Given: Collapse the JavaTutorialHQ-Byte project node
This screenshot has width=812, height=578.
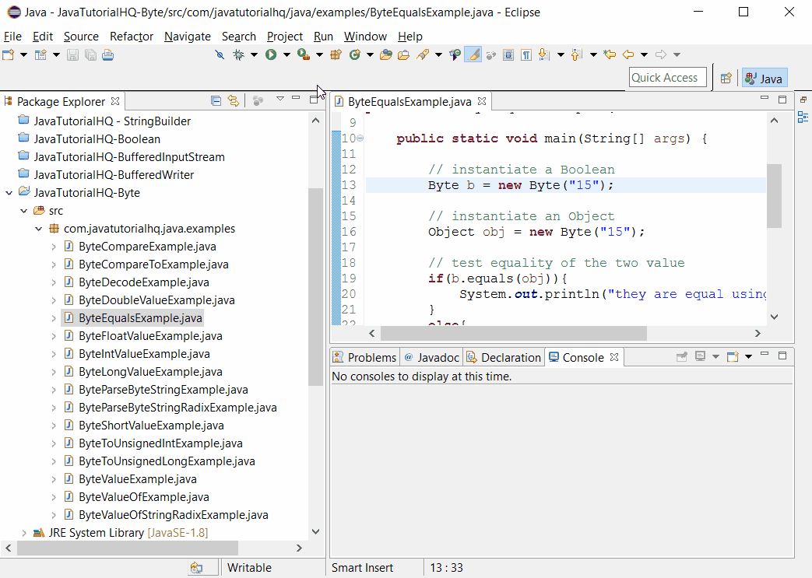Looking at the screenshot, I should point(9,193).
